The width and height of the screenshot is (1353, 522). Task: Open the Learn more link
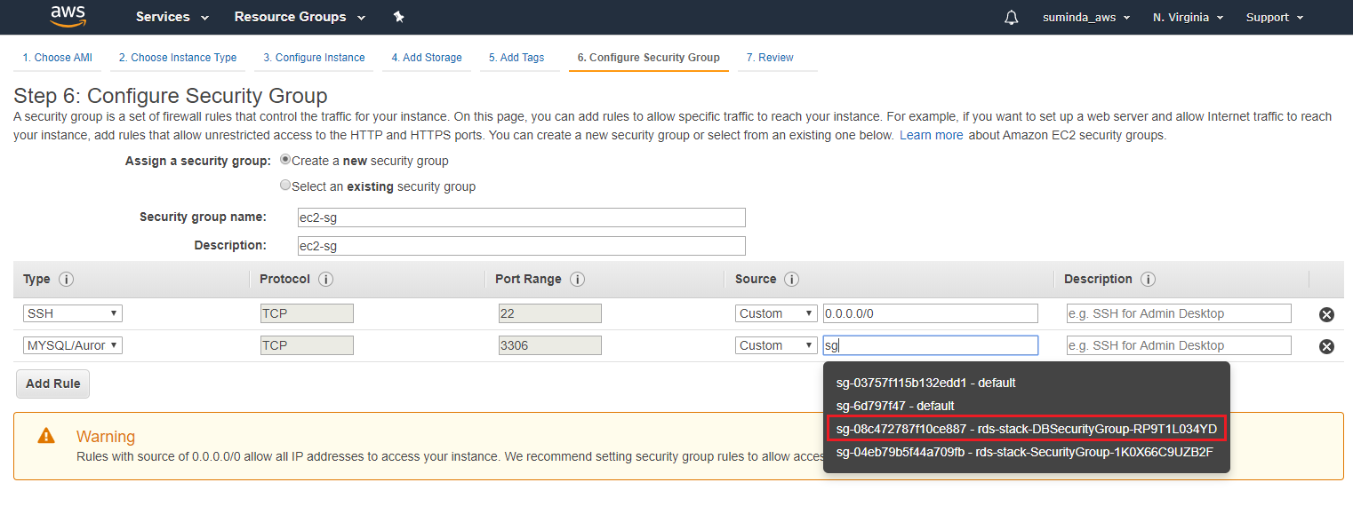[x=931, y=136]
